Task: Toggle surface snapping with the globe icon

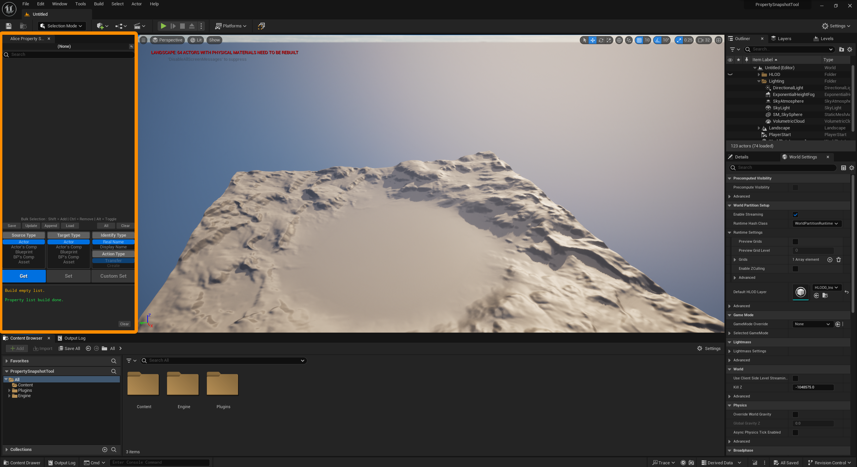Action: point(618,40)
